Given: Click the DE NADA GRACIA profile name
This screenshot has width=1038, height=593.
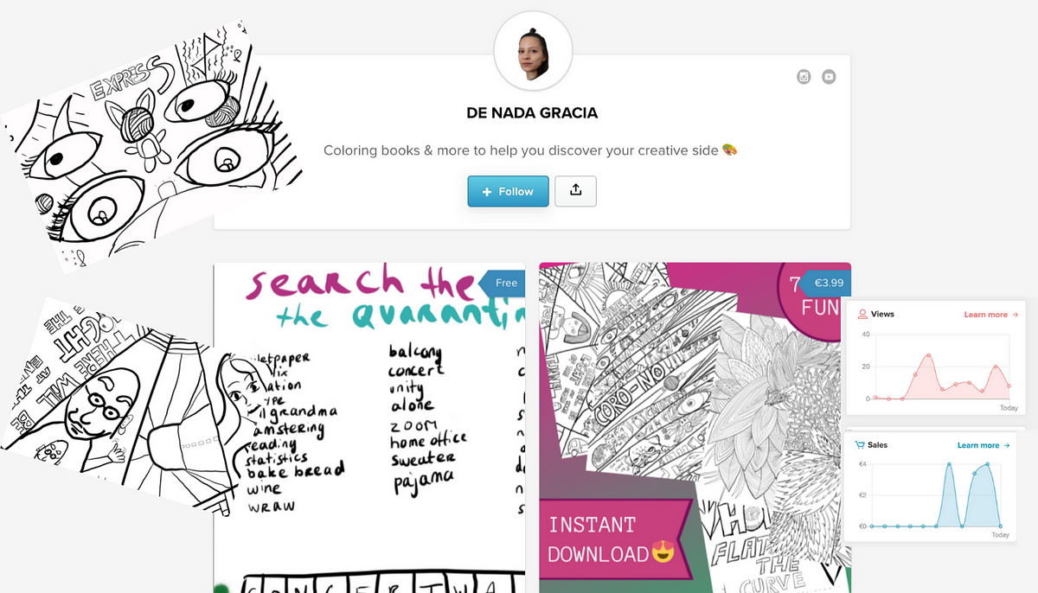Looking at the screenshot, I should (x=532, y=113).
